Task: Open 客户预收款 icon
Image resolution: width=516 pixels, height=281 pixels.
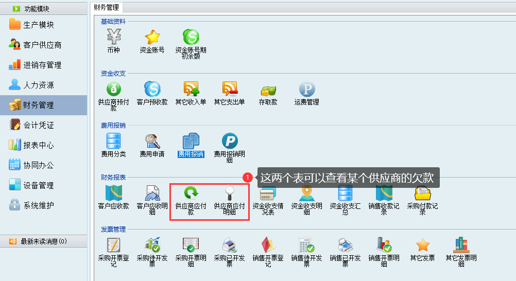Action: (152, 90)
